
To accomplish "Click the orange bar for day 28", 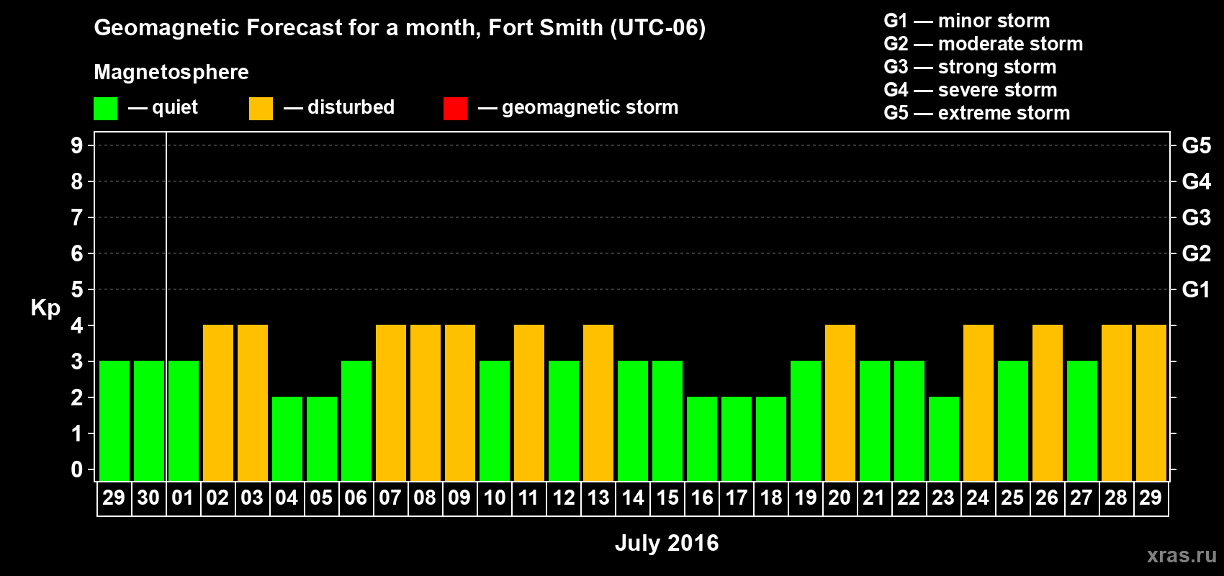I will pos(1117,403).
